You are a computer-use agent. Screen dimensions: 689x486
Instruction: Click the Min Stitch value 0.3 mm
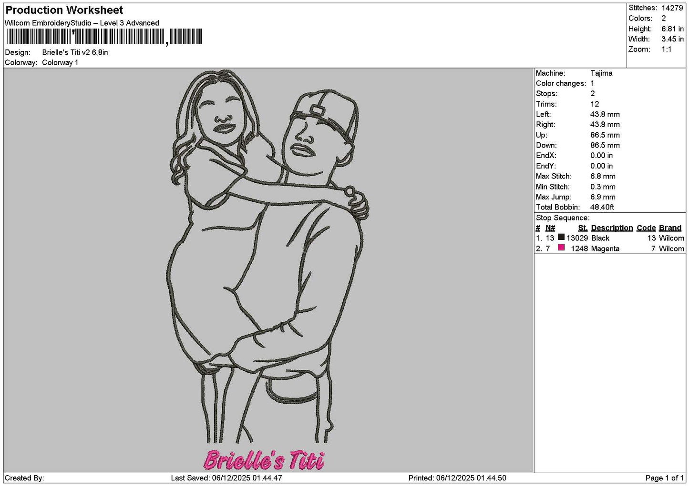603,187
